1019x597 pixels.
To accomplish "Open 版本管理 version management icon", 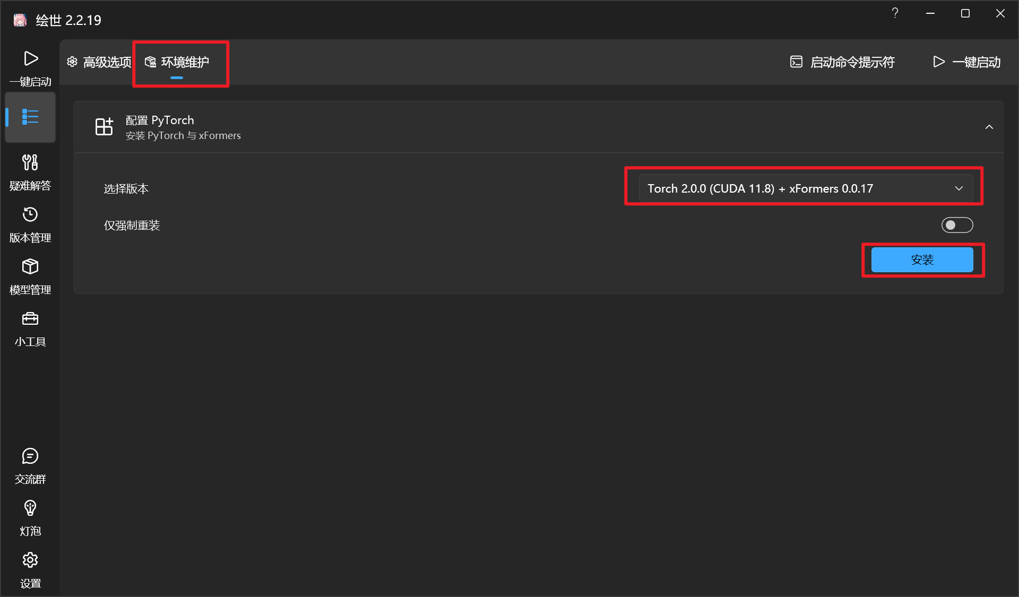I will coord(30,224).
